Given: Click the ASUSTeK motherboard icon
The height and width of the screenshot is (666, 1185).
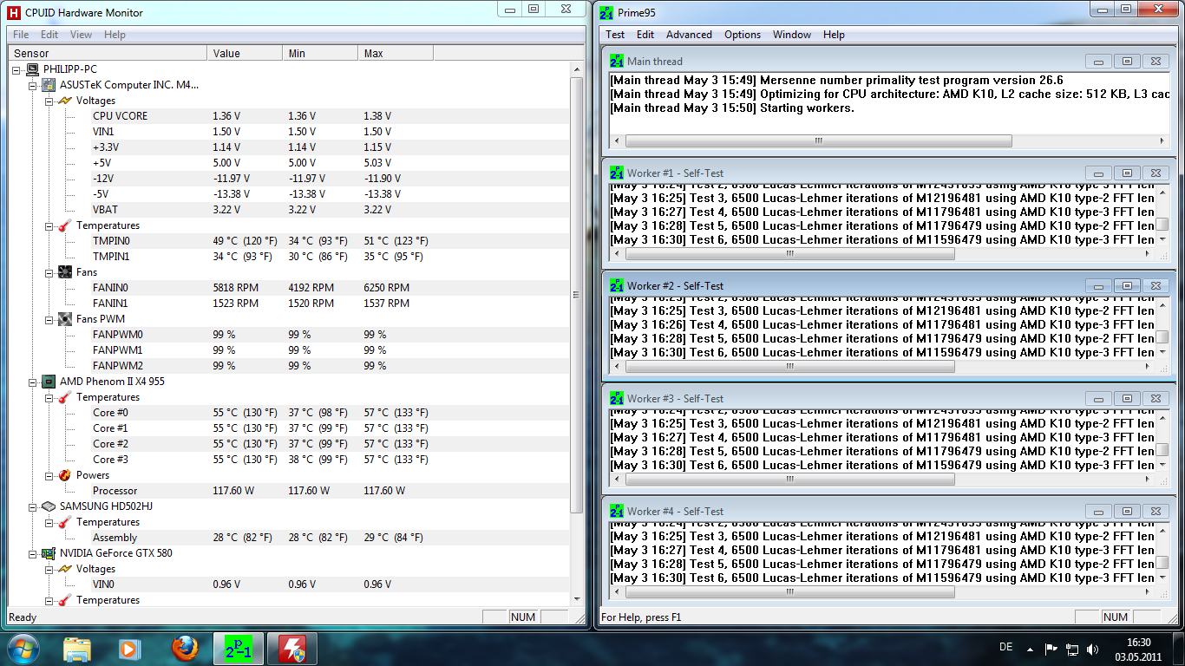Looking at the screenshot, I should [x=49, y=85].
